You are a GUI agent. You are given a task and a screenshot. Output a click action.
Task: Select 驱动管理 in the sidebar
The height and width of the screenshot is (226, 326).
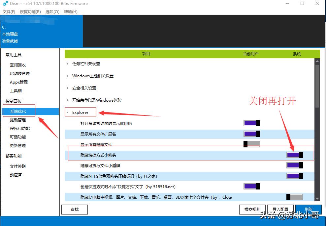[x=19, y=120]
